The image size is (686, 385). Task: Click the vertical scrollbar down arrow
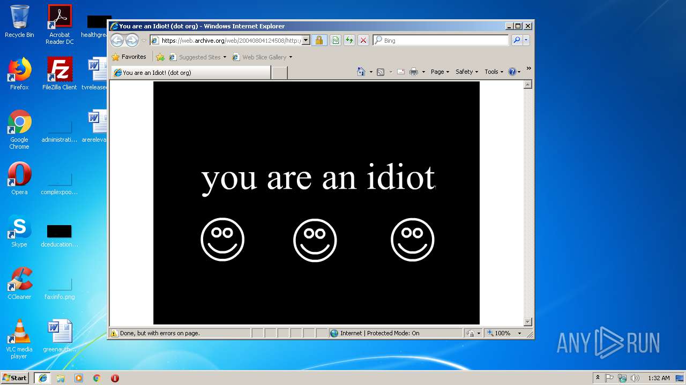point(528,321)
